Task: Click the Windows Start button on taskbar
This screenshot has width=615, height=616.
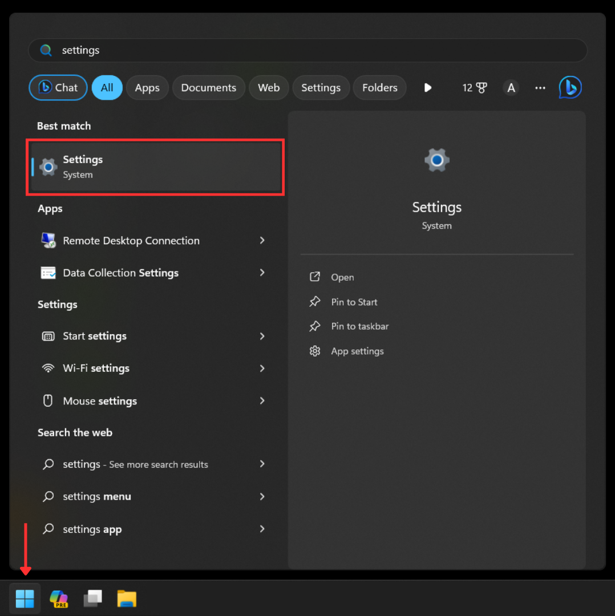Action: click(25, 598)
